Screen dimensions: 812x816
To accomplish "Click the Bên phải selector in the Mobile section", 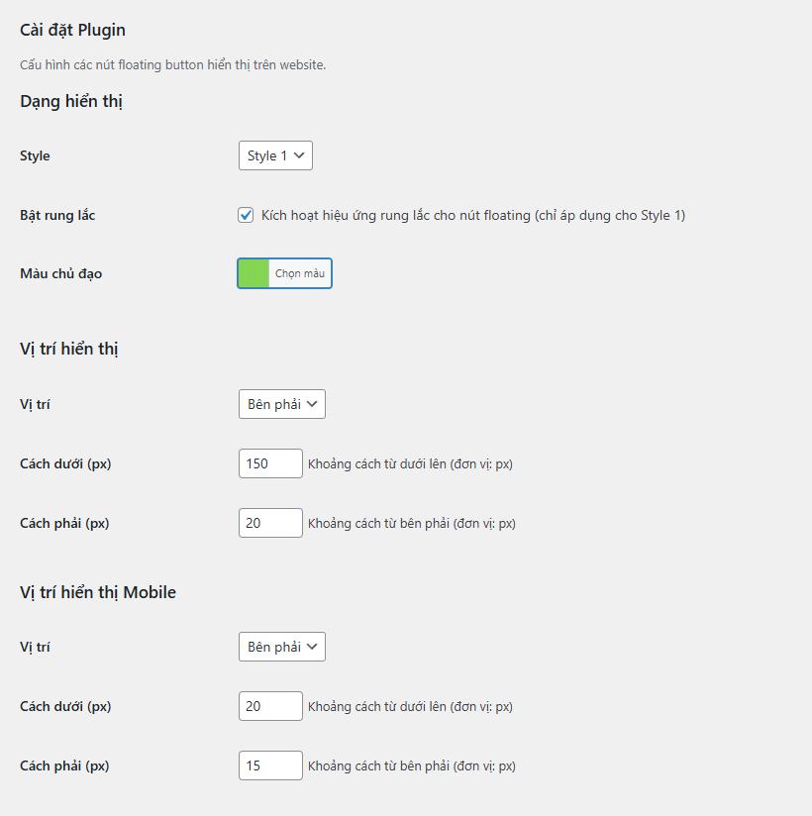I will (281, 647).
